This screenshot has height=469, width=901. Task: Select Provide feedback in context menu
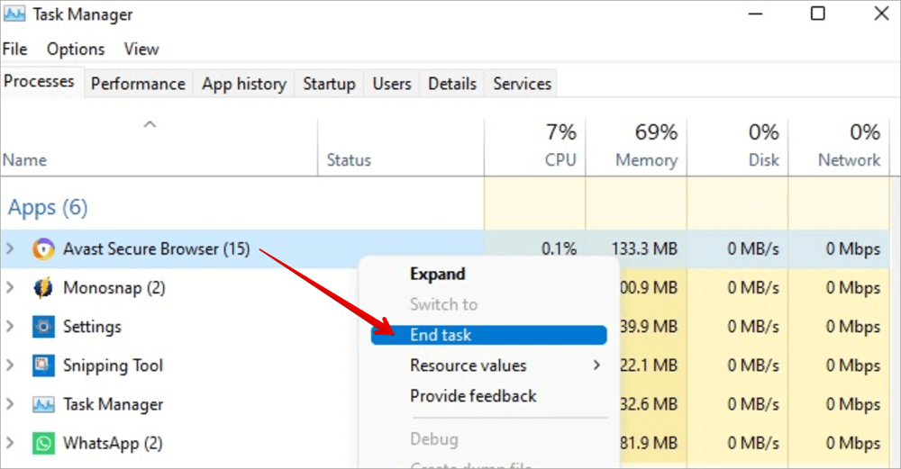(473, 396)
